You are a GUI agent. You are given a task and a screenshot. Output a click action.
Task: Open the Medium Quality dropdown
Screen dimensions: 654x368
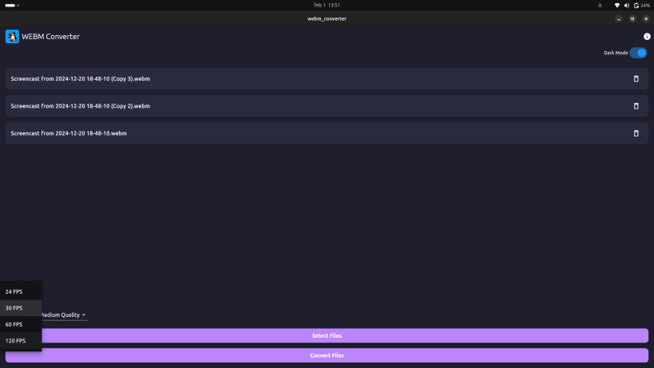coord(64,315)
